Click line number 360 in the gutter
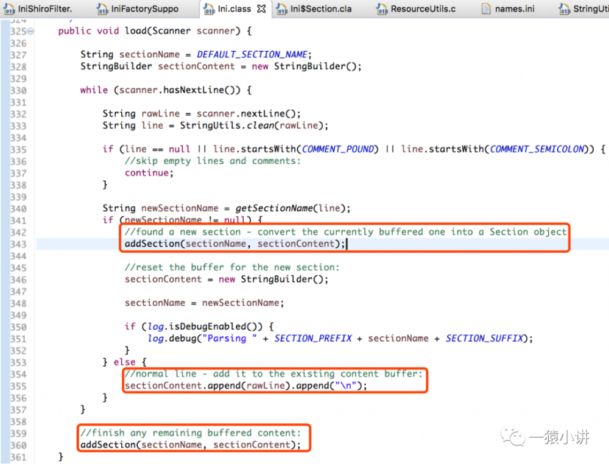The width and height of the screenshot is (609, 464). click(18, 445)
